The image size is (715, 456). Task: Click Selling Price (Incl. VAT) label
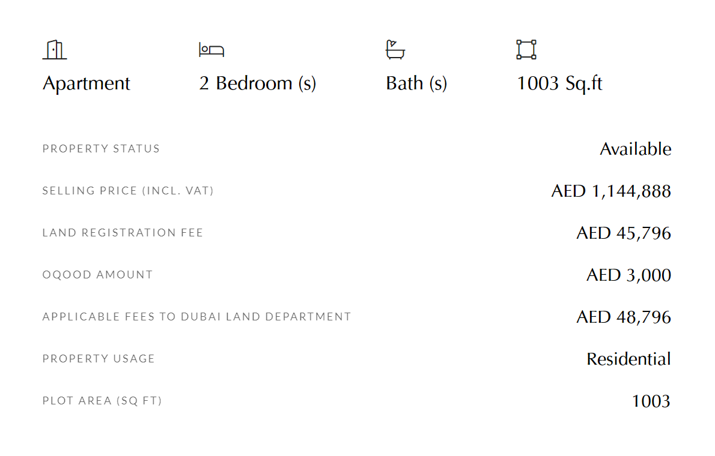tap(128, 190)
